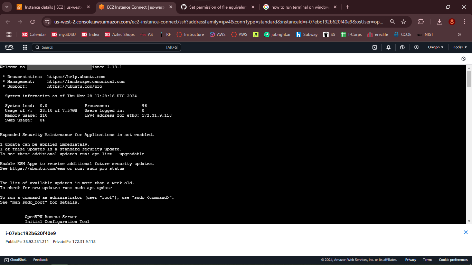The image size is (472, 265).
Task: Open AWS account settings gear
Action: 416,47
